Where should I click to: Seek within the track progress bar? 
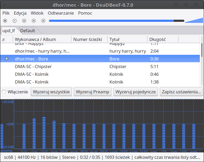coord(117,21)
